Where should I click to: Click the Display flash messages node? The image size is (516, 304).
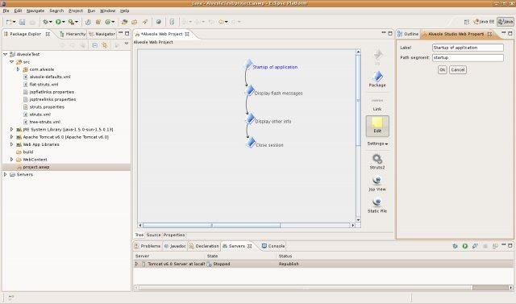click(x=274, y=92)
